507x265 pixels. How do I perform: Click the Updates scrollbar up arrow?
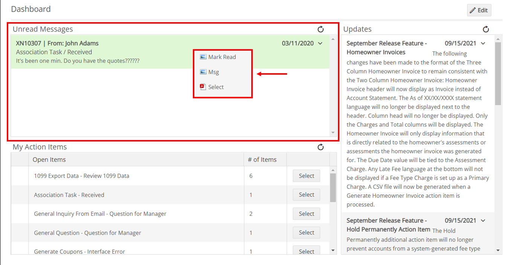point(498,39)
